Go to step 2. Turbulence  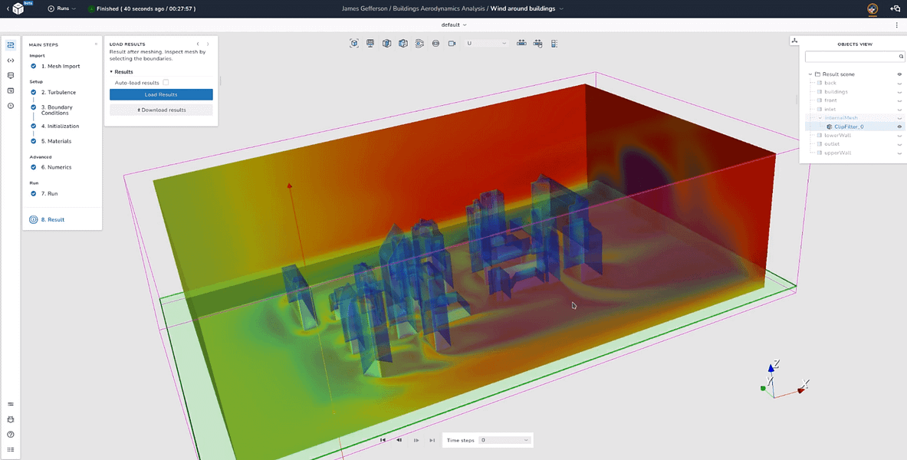58,92
